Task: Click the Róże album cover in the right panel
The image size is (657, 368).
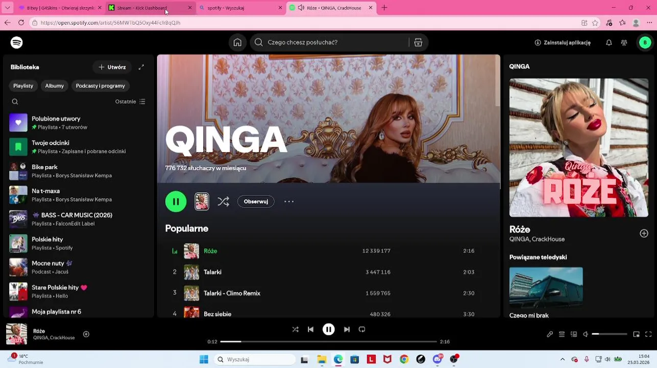Action: click(579, 148)
